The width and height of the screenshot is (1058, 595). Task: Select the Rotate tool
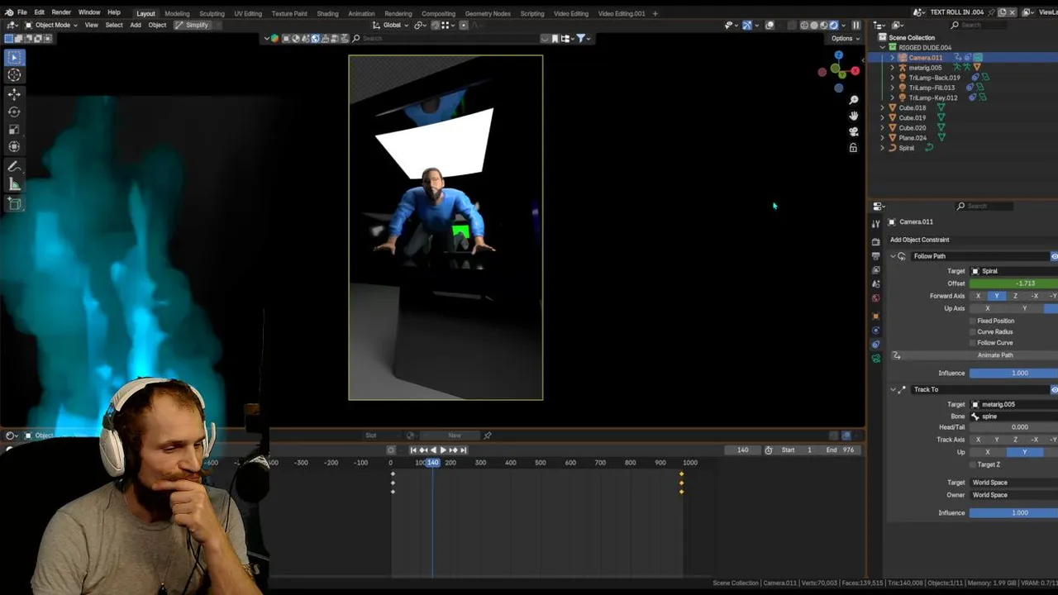click(14, 112)
